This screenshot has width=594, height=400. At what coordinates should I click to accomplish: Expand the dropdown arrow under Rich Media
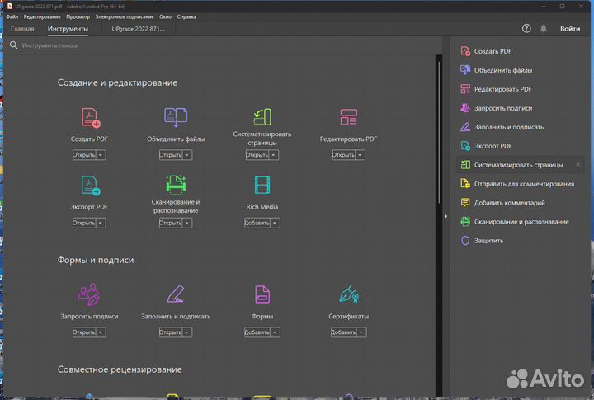[275, 223]
